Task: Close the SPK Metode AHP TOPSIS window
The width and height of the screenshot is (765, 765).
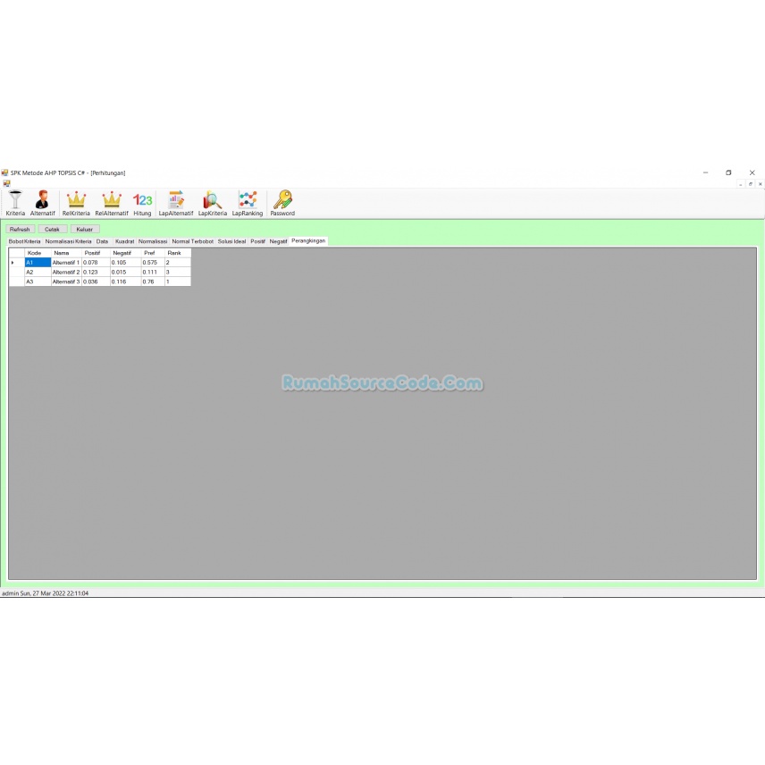Action: coord(752,172)
